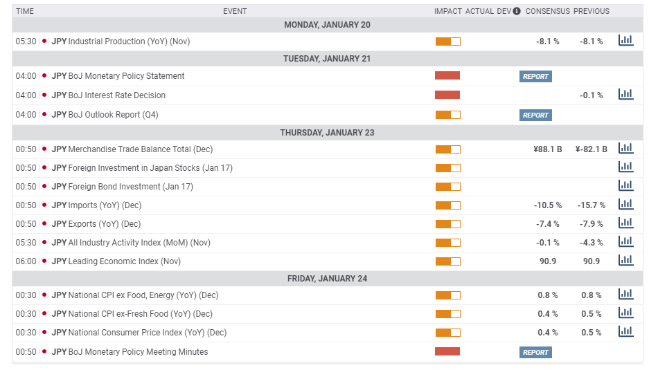This screenshot has height=370, width=649.
Task: Open chart icon for Merchandise Trade Balance Total
Action: pos(626,148)
